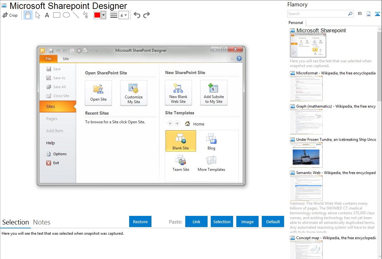Select the Crop tool
This screenshot has height=259, width=382.
click(x=10, y=15)
